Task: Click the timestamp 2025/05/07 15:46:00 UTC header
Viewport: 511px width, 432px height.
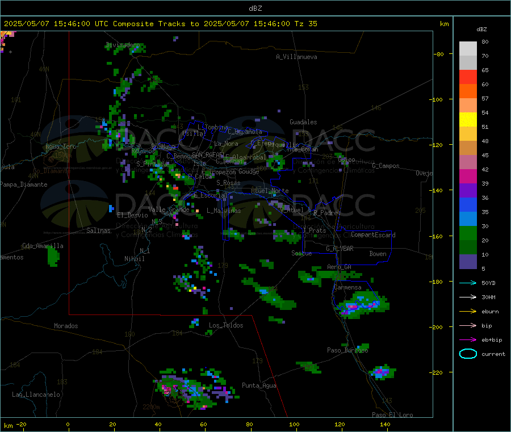Action: pos(56,24)
